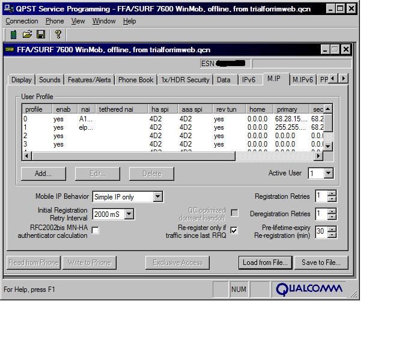
Task: Click Save to File button
Action: pos(321,262)
